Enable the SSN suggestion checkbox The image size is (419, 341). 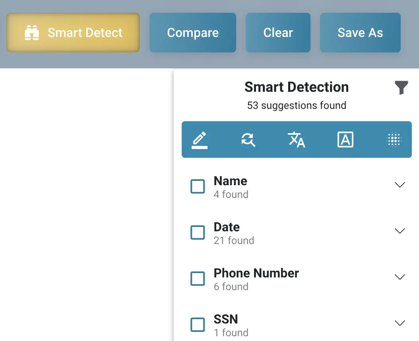pyautogui.click(x=198, y=325)
